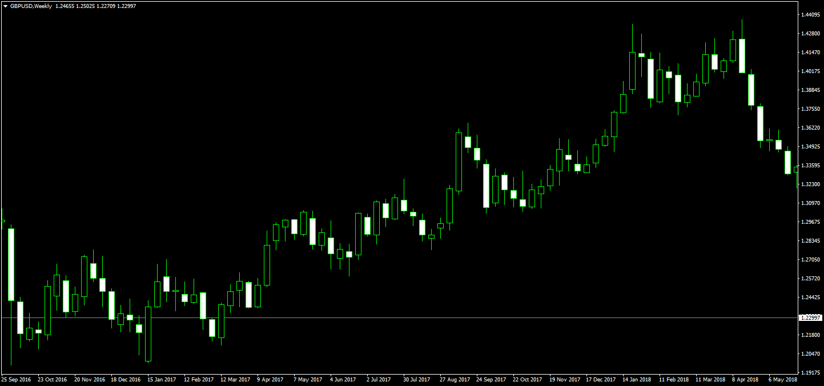Click the 7 May 2017 date label
The image size is (824, 386).
tap(308, 379)
